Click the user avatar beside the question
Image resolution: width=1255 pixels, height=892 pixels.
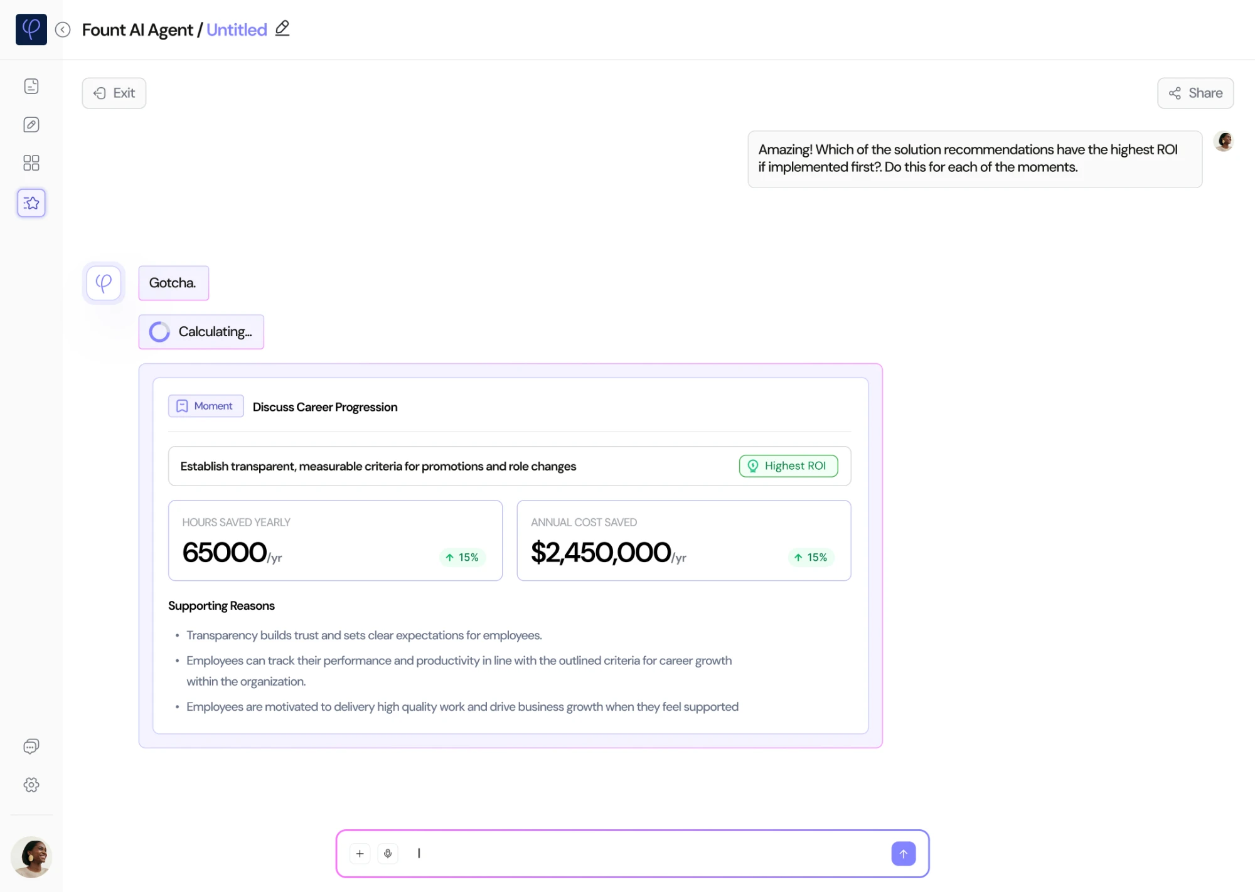point(1224,141)
